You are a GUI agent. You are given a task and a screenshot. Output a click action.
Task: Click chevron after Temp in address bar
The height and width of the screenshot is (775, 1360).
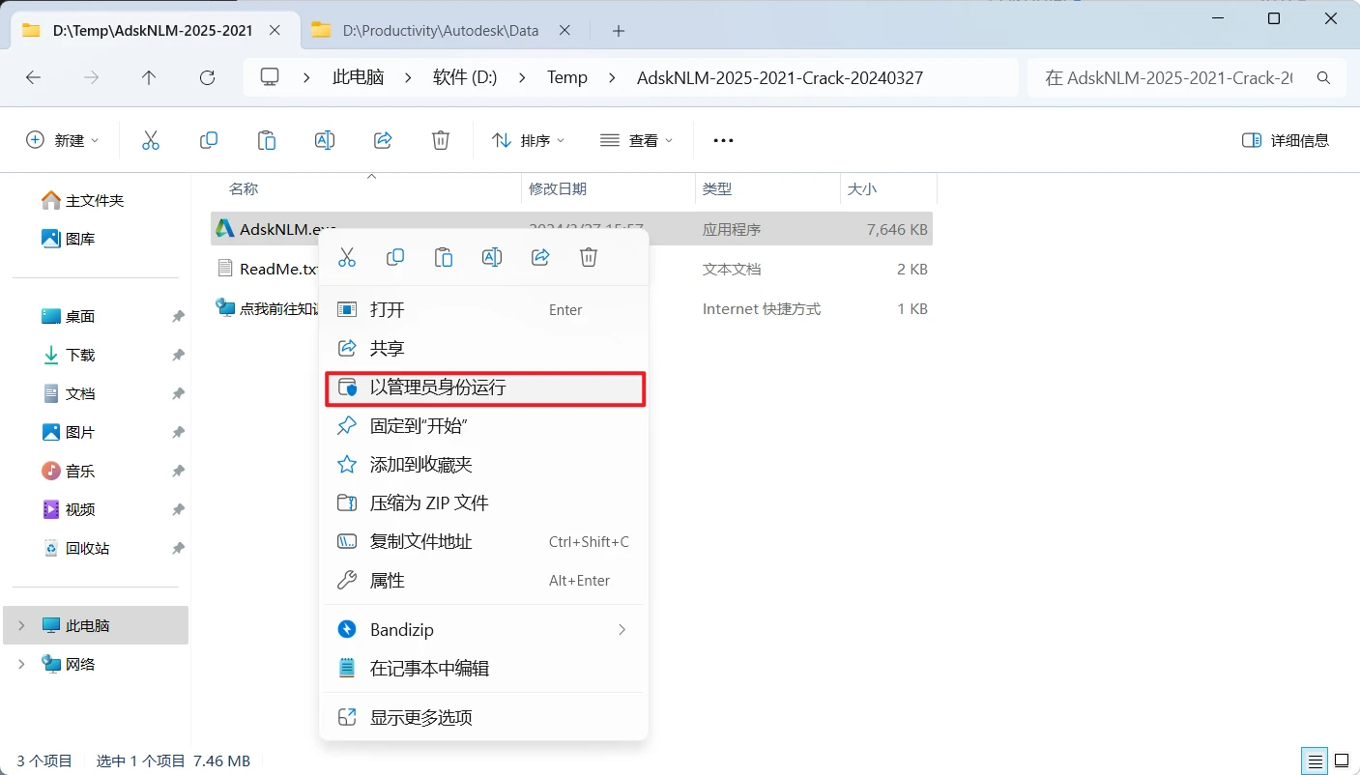click(x=612, y=77)
